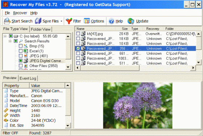Click the purple flower preview image
The height and width of the screenshot is (136, 203).
pos(138,106)
